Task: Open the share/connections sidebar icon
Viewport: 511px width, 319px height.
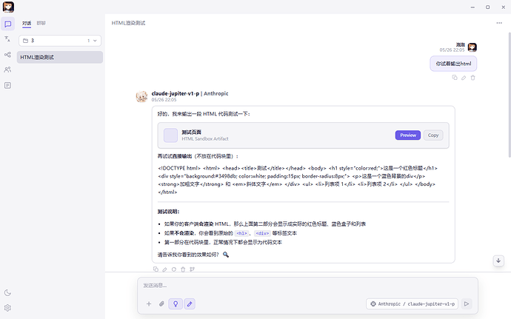Action: pos(7,55)
